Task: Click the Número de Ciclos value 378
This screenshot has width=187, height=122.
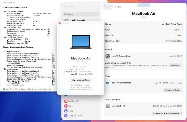Action: click(26, 39)
